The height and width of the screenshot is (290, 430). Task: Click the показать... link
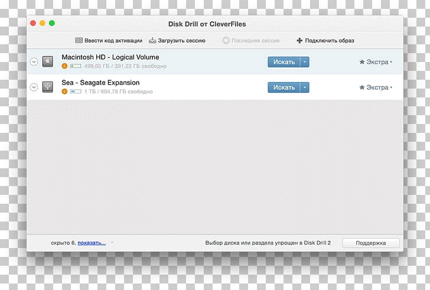pyautogui.click(x=92, y=243)
